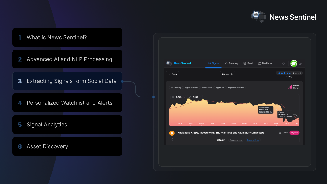Go back with the Back button
This screenshot has height=184, width=327.
(172, 74)
